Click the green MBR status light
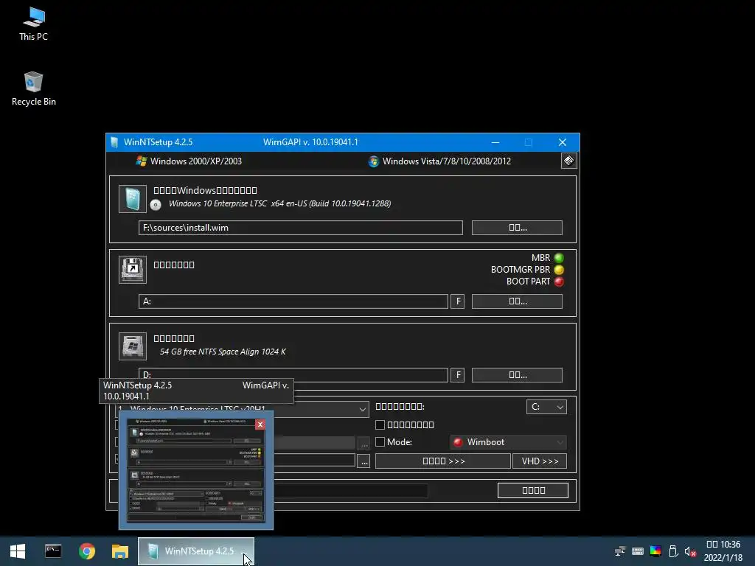755x566 pixels. pos(559,258)
